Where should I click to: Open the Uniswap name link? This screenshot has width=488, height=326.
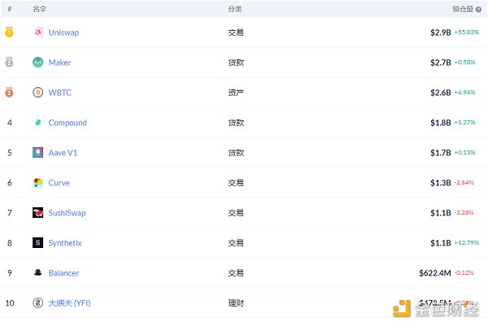pyautogui.click(x=63, y=33)
